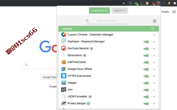Expand the JSON Formatter dropdown arrow
This screenshot has width=177, height=110.
[x=154, y=97]
